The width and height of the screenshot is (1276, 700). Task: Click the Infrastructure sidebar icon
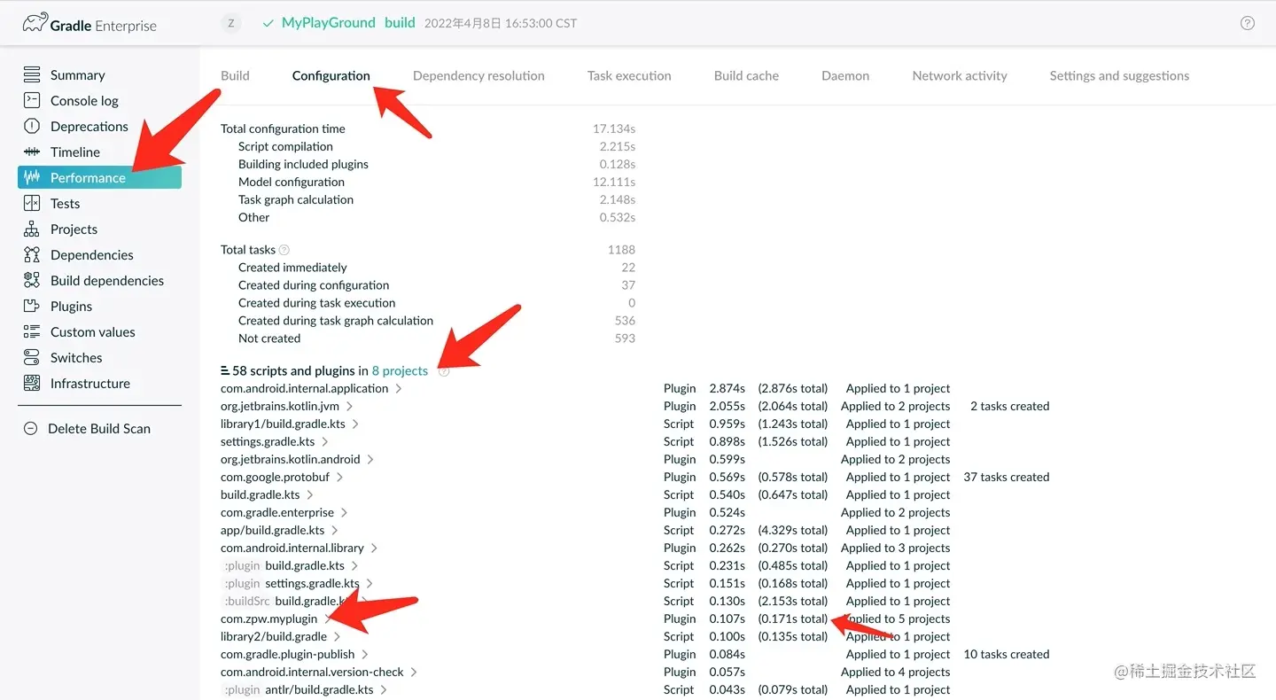(32, 383)
